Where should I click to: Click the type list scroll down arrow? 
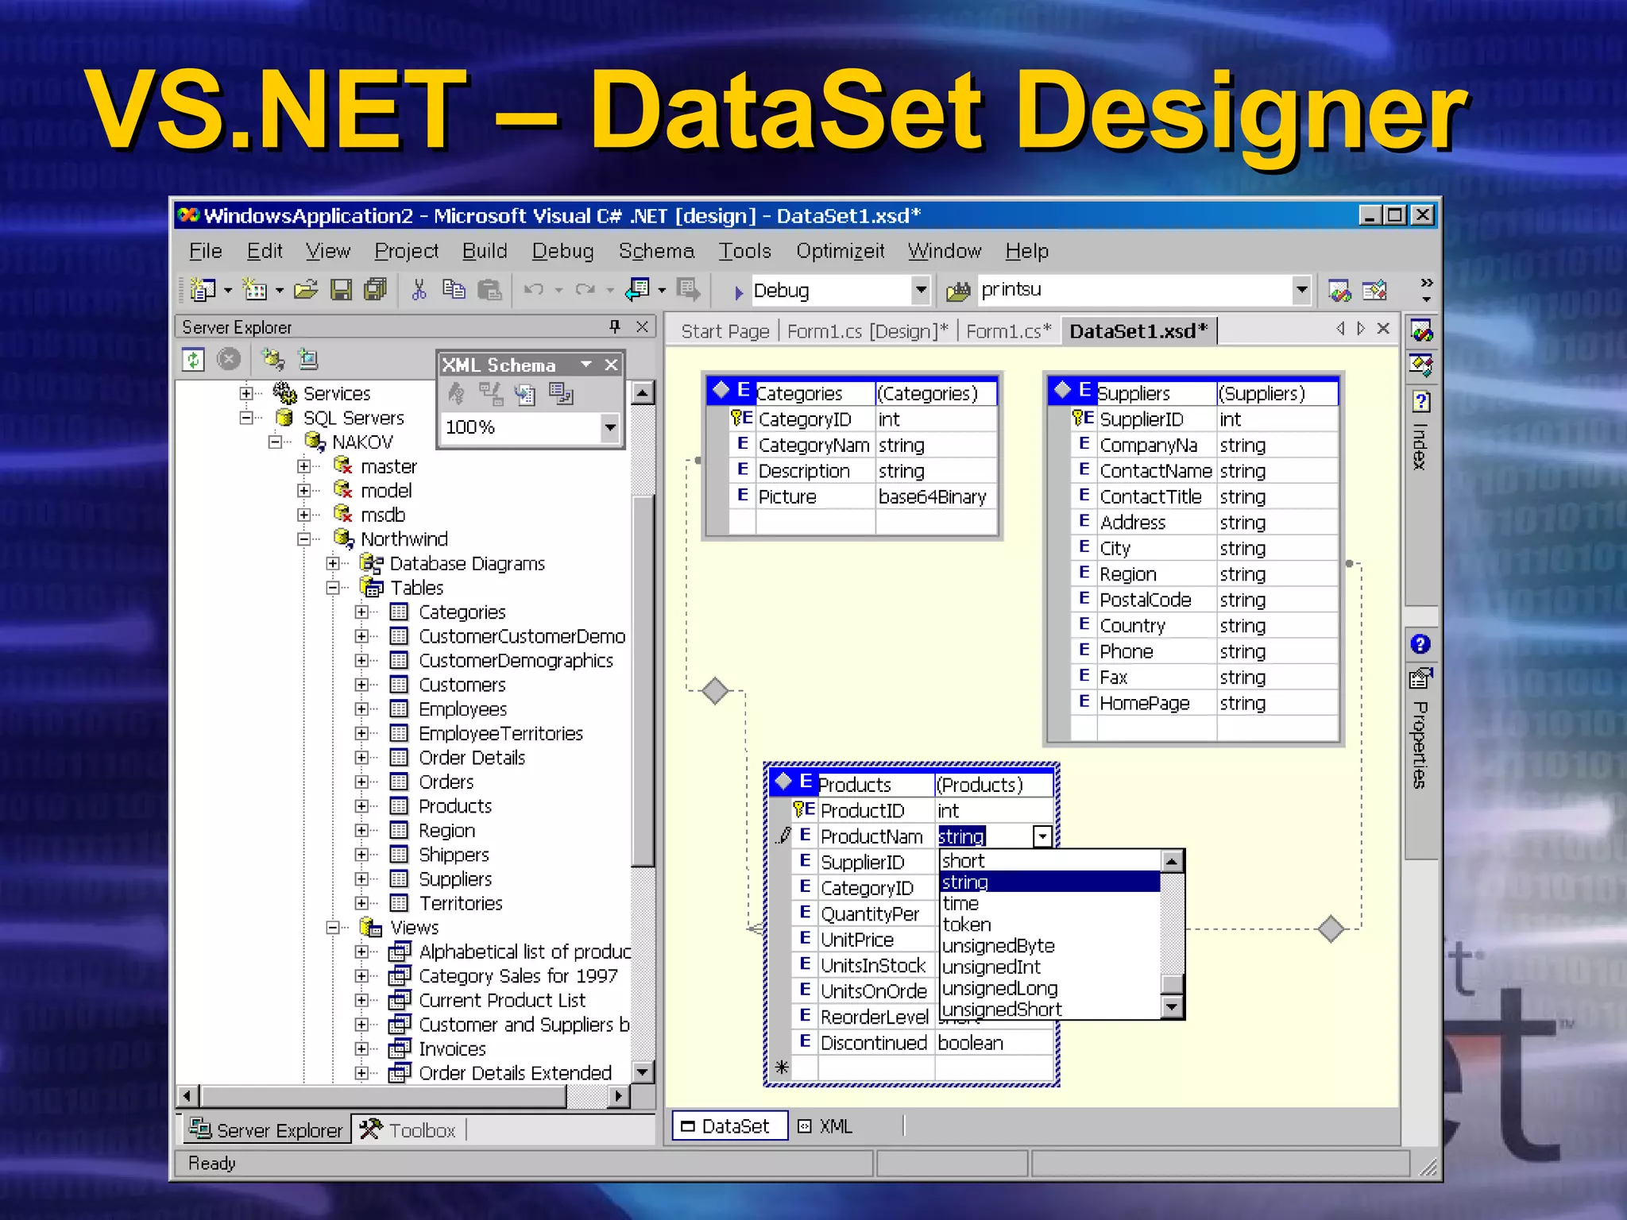1172,1008
